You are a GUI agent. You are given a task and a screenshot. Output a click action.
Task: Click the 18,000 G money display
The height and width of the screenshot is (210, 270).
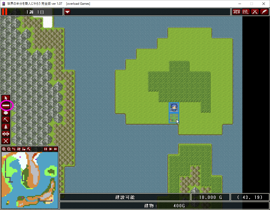211,197
